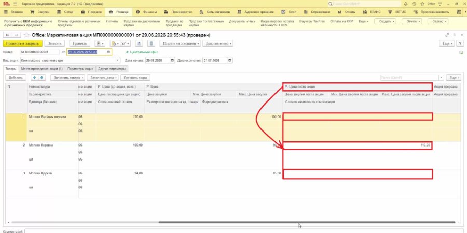
Task: Move row down with the down arrow
Action: click(42, 78)
